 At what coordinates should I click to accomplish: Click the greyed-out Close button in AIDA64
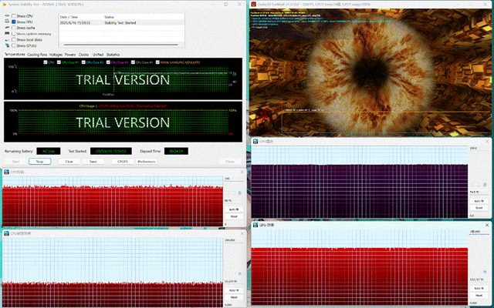coord(230,162)
